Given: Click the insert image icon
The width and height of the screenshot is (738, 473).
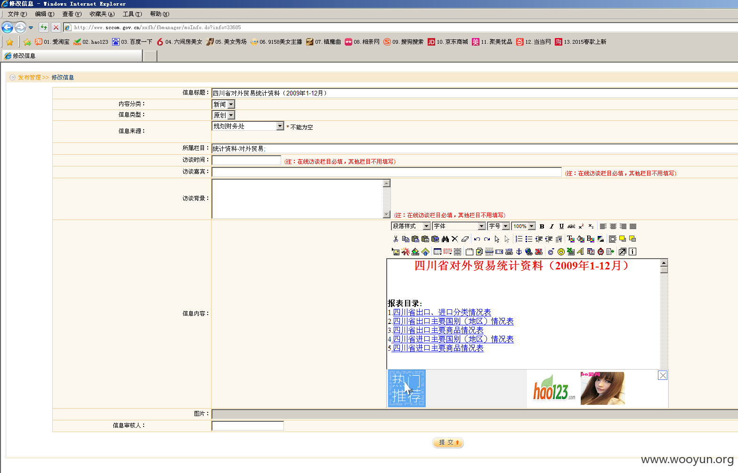Looking at the screenshot, I should [x=396, y=252].
